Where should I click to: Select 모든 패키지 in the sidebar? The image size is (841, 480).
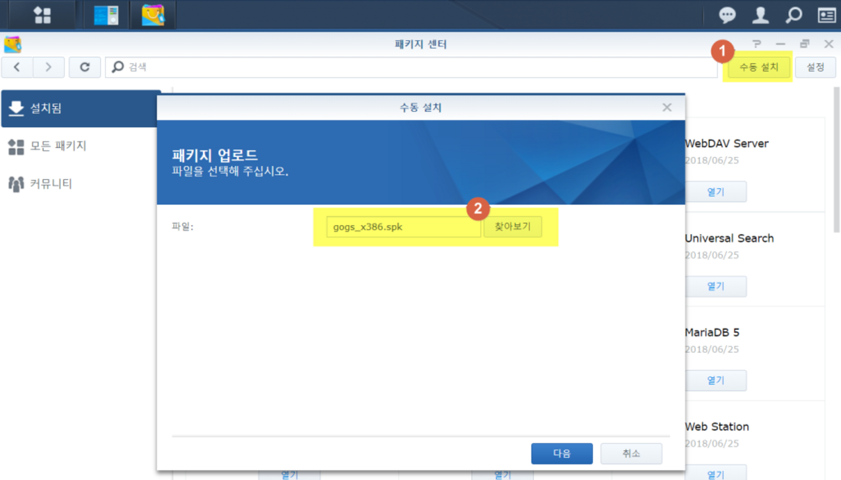tap(58, 146)
